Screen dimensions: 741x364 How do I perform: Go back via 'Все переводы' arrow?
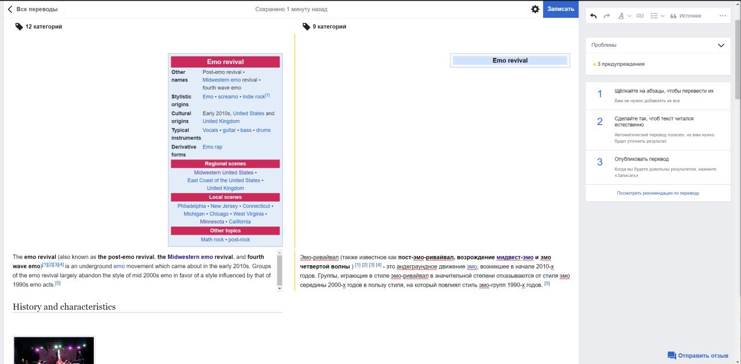pyautogui.click(x=32, y=9)
